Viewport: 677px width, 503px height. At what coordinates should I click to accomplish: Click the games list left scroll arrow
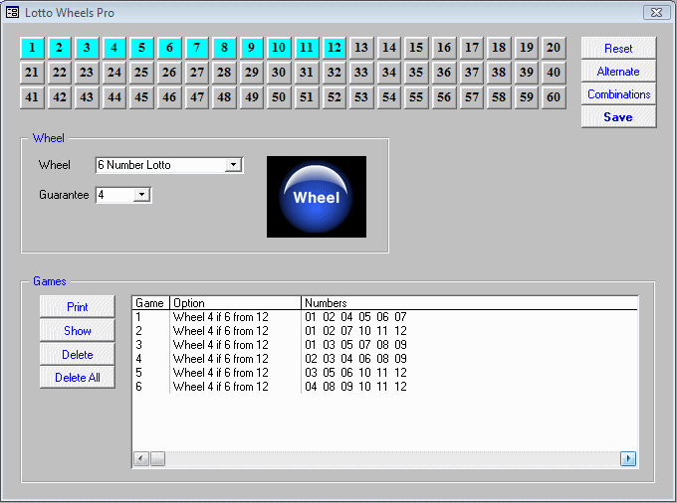pyautogui.click(x=140, y=458)
